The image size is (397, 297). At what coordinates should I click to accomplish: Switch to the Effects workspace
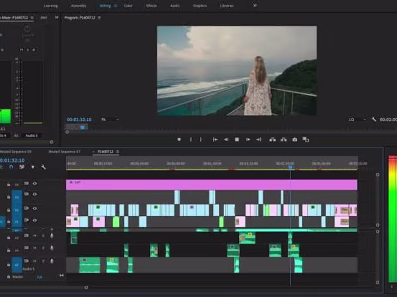(x=151, y=5)
